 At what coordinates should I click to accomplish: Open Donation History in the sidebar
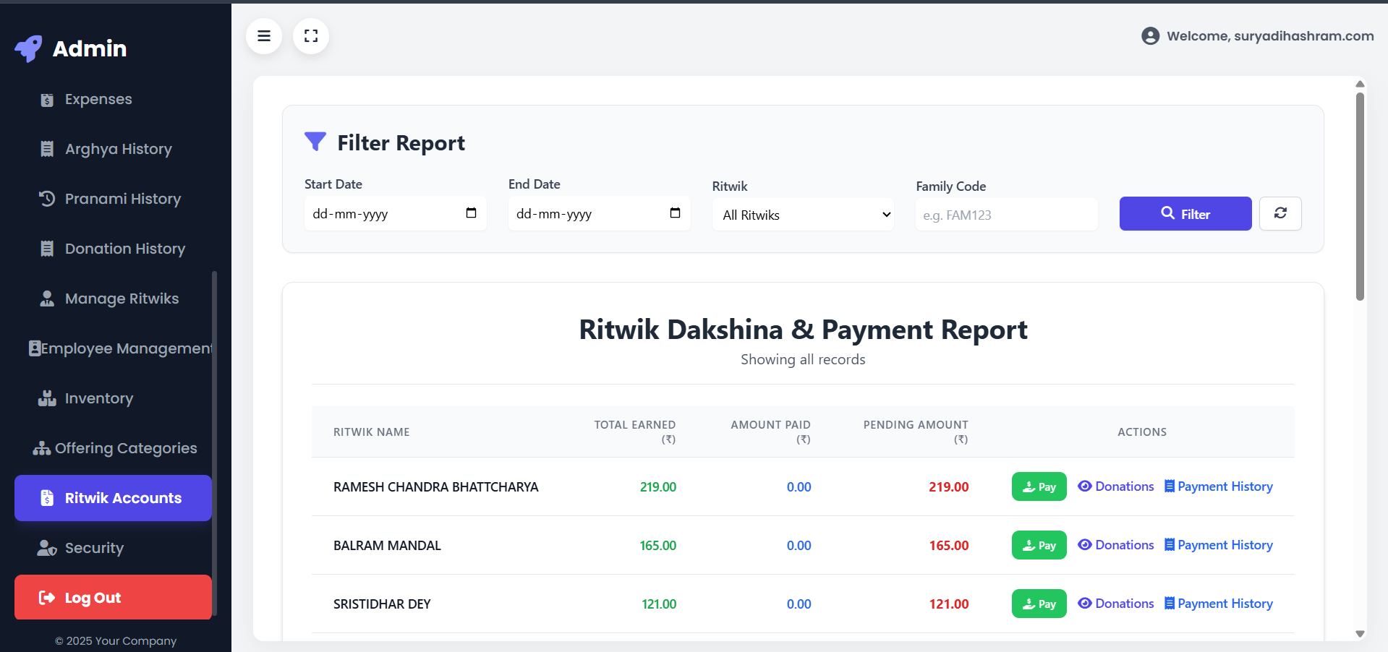124,249
